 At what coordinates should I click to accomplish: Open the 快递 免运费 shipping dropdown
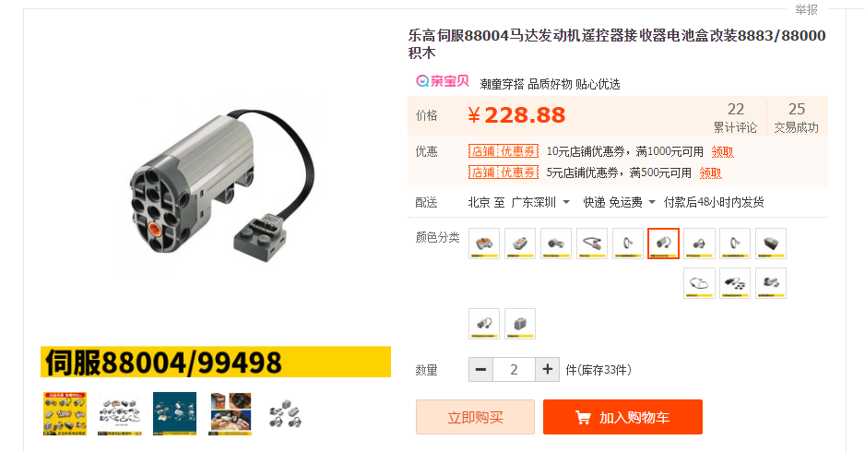[x=619, y=203]
